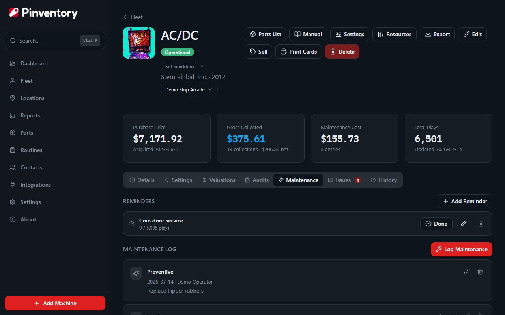Image resolution: width=505 pixels, height=315 pixels.
Task: Delete the Preventive maintenance log entry
Action: 480,272
